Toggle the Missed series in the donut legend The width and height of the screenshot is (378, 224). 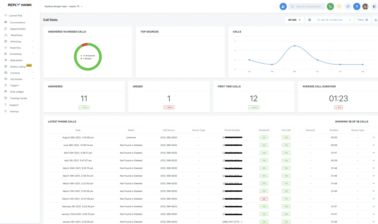click(86, 59)
